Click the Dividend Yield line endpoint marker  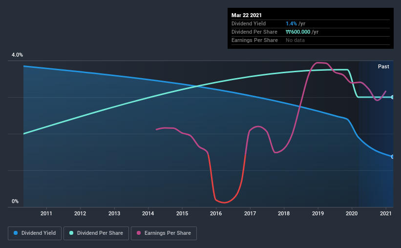(x=392, y=157)
